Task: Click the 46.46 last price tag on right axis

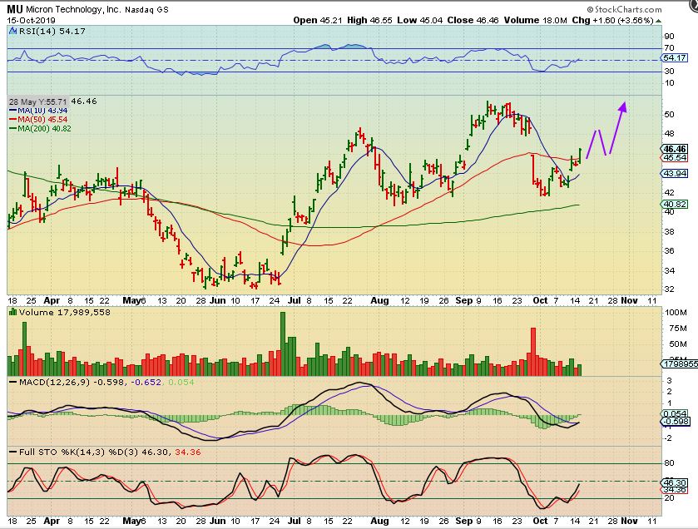Action: [x=675, y=149]
